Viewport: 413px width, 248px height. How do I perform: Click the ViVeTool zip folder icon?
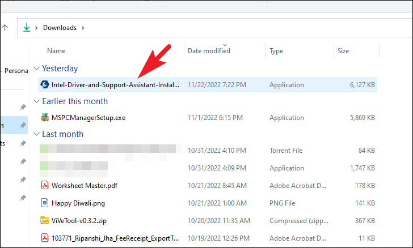coord(45,220)
